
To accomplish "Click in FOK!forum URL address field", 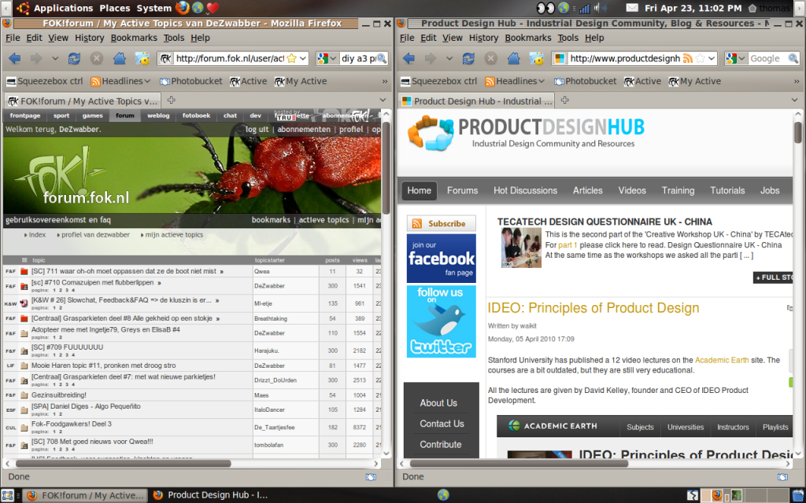I will tap(229, 58).
